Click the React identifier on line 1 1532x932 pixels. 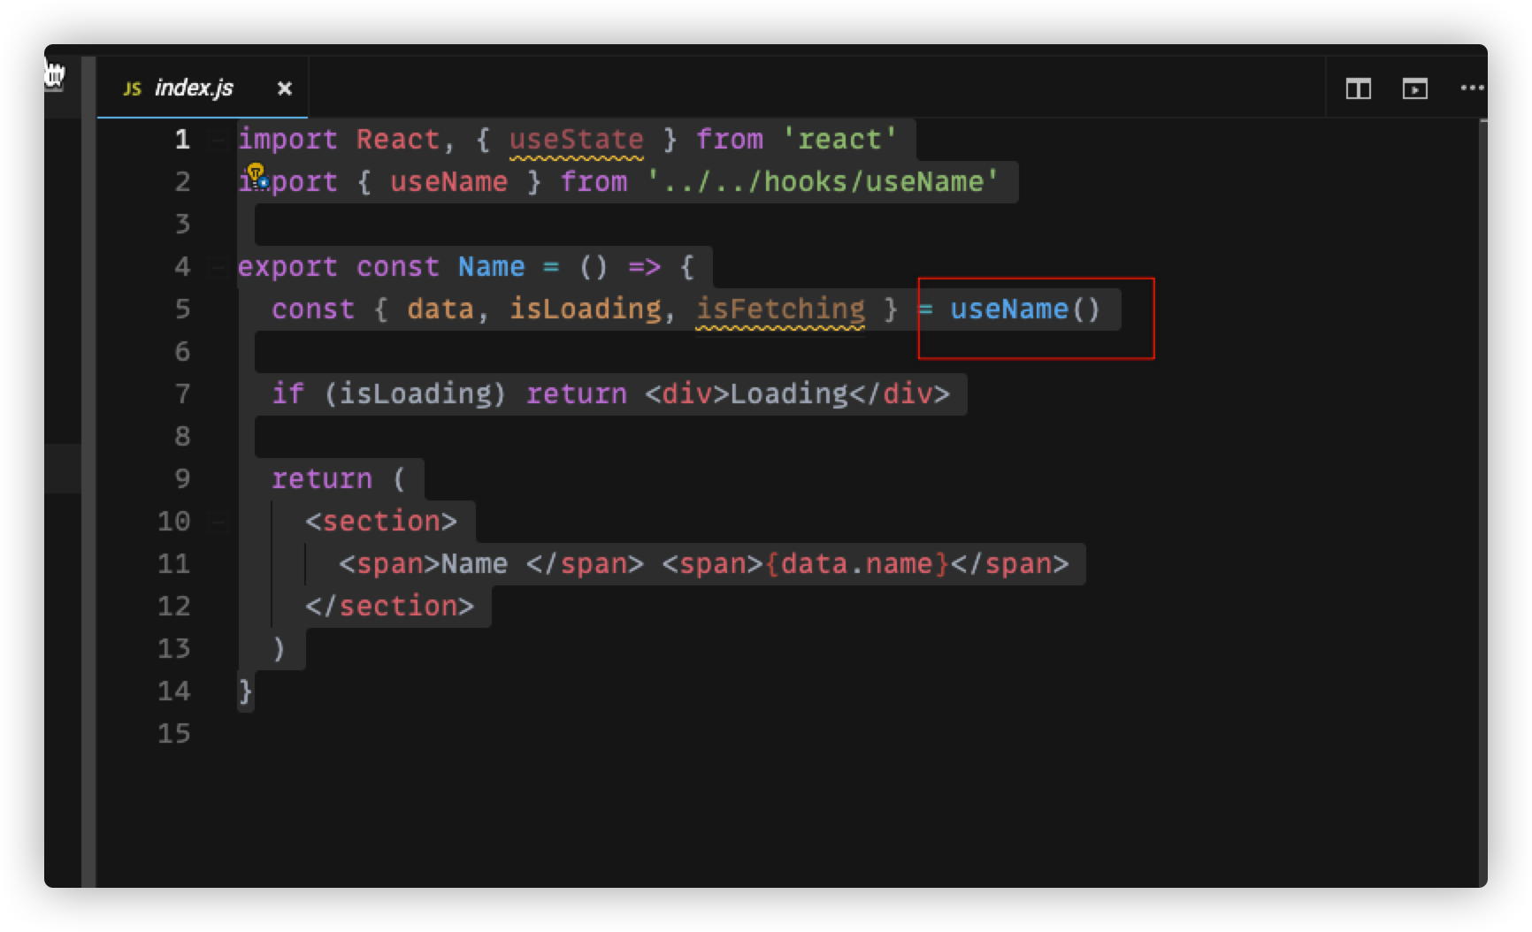[397, 140]
